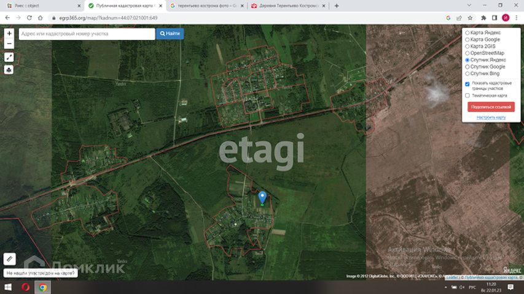Select Карта 2GIS map layer

[x=480, y=47]
